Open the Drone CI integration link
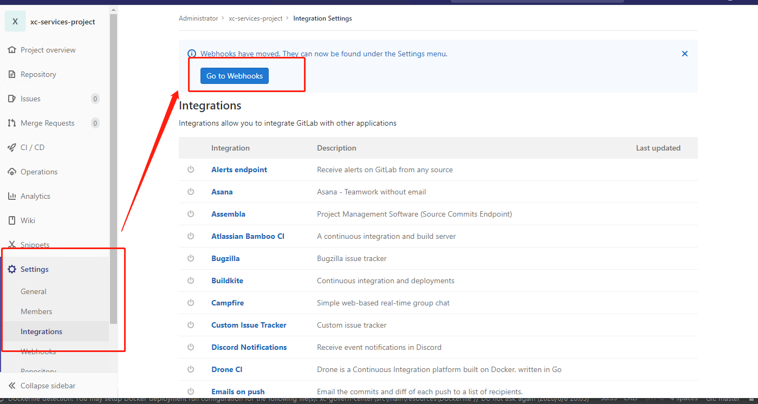 (226, 369)
